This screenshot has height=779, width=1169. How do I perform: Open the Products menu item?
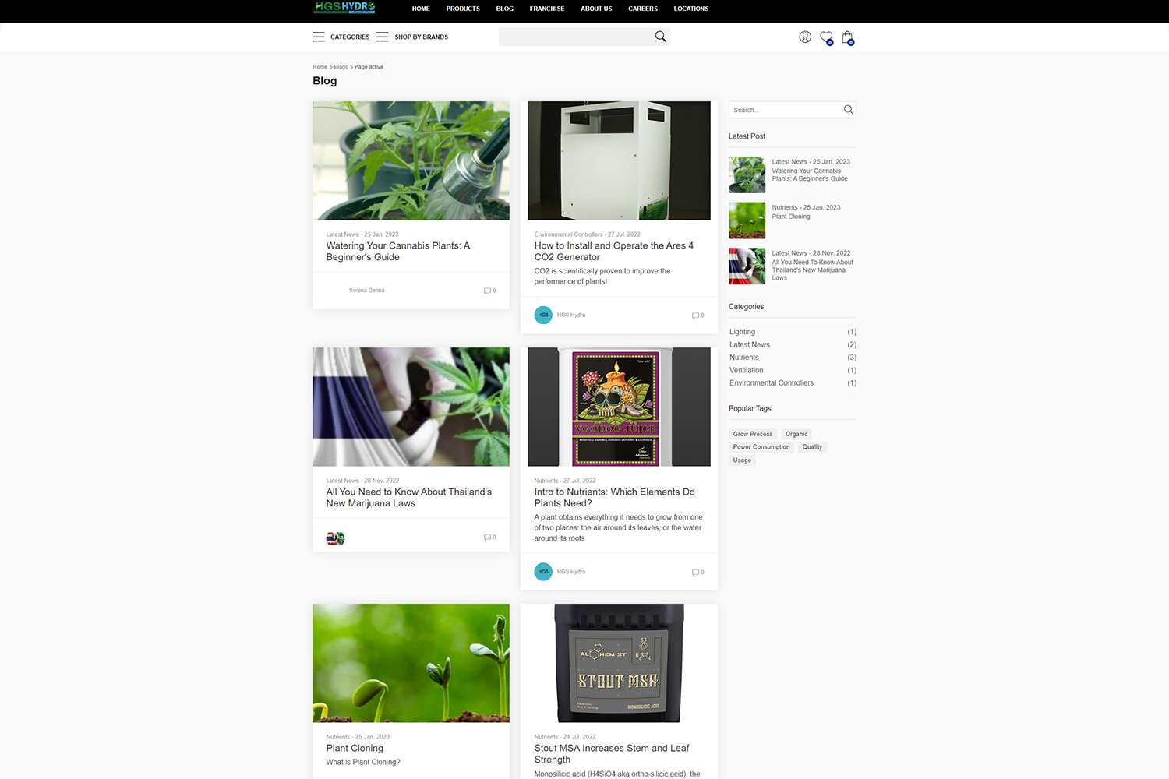463,9
